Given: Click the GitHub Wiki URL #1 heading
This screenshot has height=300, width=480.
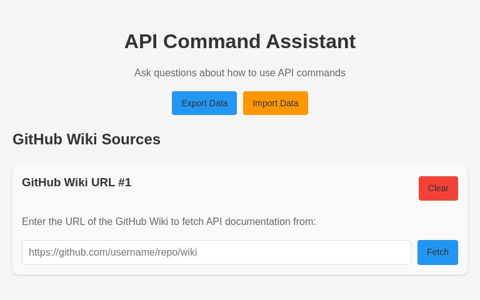Looking at the screenshot, I should (x=76, y=182).
